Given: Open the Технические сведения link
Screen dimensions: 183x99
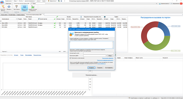Looking at the screenshot, I should 108,58.
